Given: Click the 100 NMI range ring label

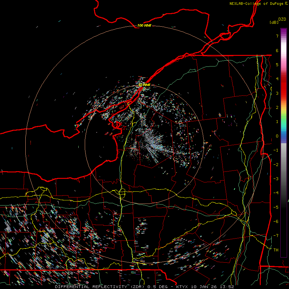Looking at the screenshot, I should coord(144,25).
